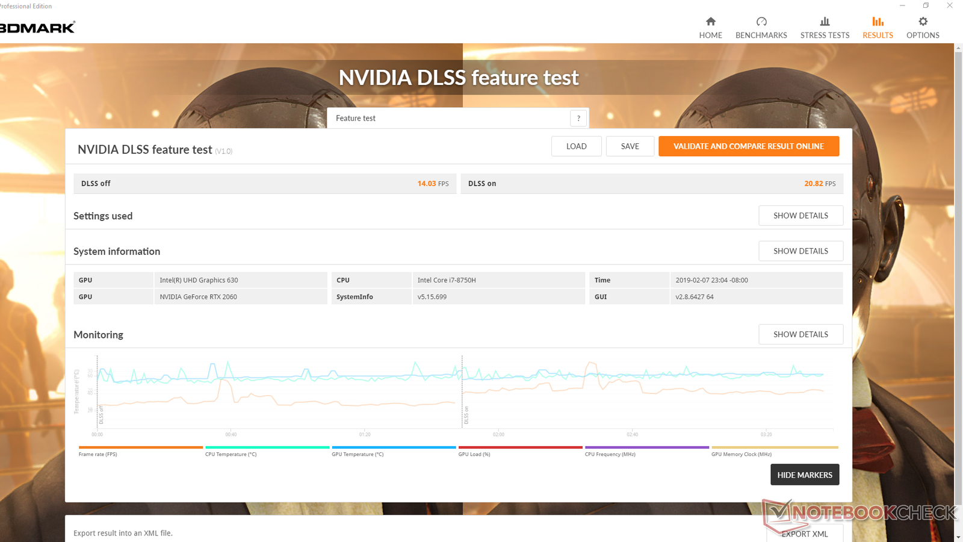This screenshot has width=963, height=542.
Task: Select the DLSS on 20.82 FPS result
Action: 652,184
